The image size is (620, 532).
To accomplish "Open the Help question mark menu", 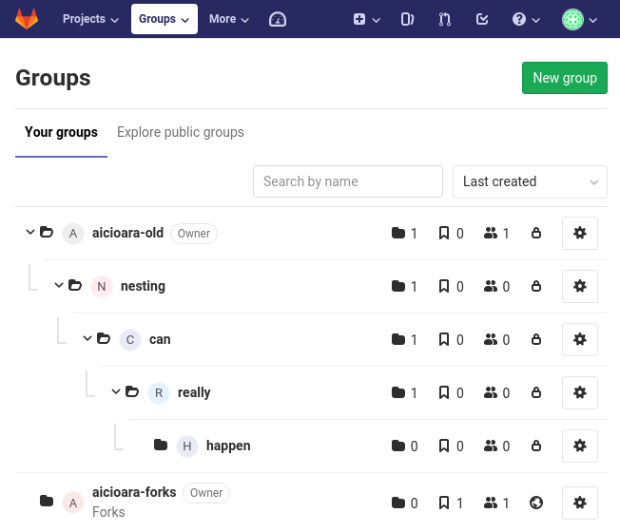I will click(x=526, y=19).
